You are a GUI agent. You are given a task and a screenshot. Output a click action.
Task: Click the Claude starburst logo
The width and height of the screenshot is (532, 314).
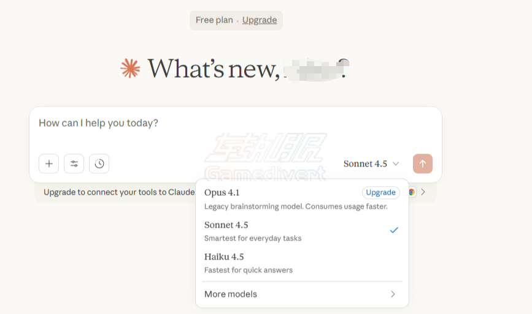(130, 68)
